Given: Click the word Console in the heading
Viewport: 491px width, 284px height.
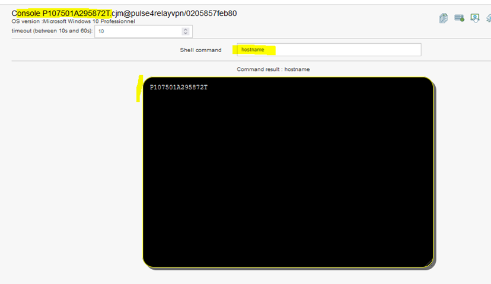Looking at the screenshot, I should (26, 12).
